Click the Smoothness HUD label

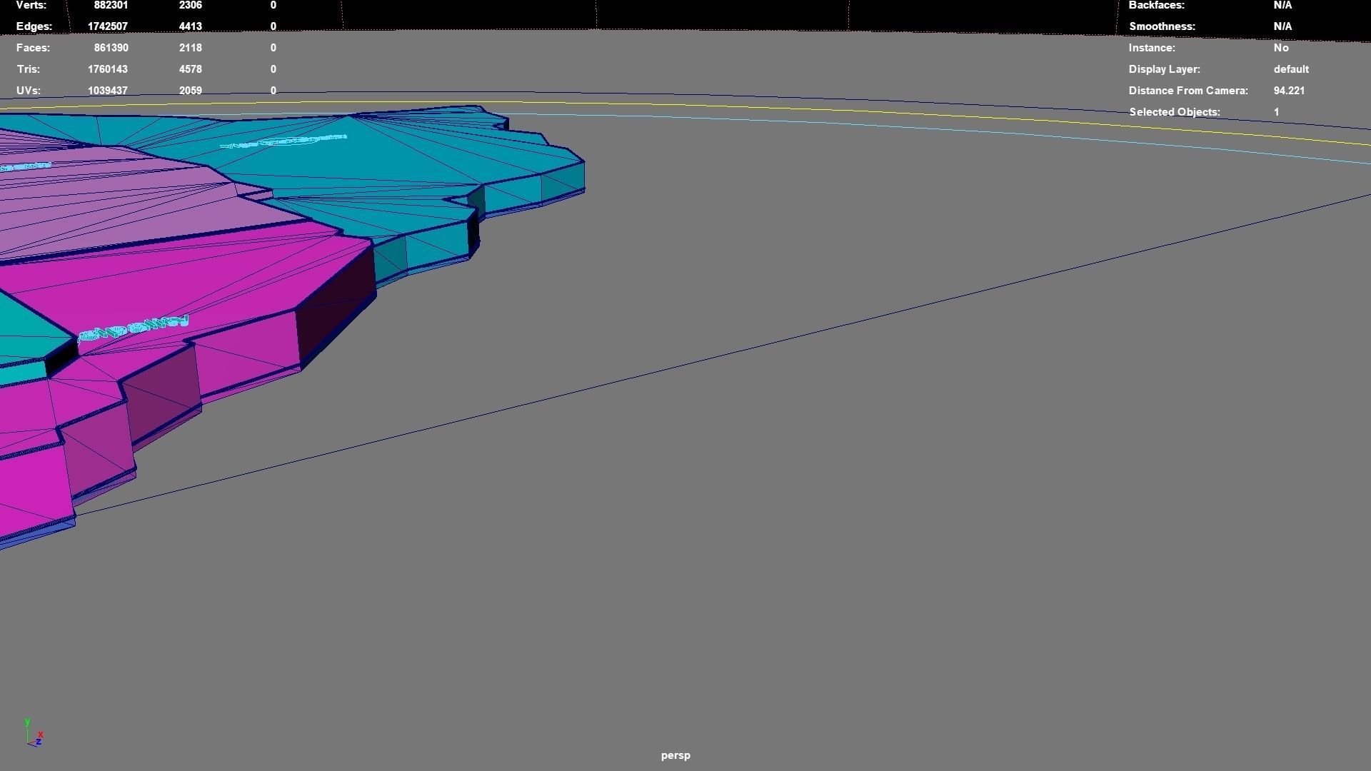coord(1161,26)
